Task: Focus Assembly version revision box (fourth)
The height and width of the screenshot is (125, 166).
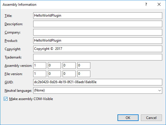Action: click(x=84, y=65)
